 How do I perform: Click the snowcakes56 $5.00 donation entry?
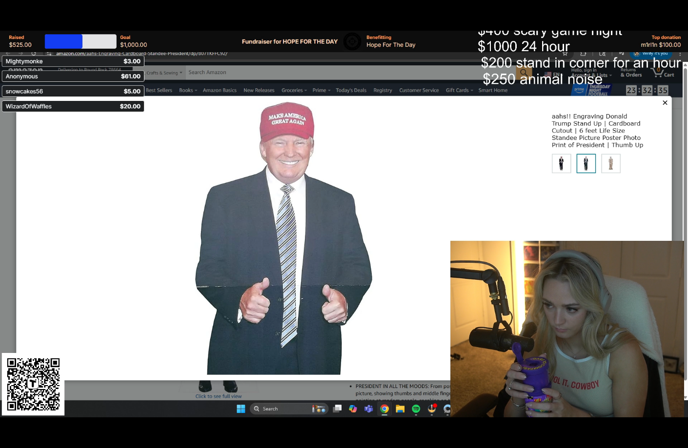click(73, 91)
